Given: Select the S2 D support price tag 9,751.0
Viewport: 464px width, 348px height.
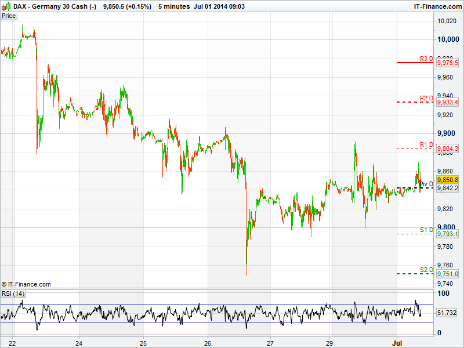Looking at the screenshot, I should 448,274.
